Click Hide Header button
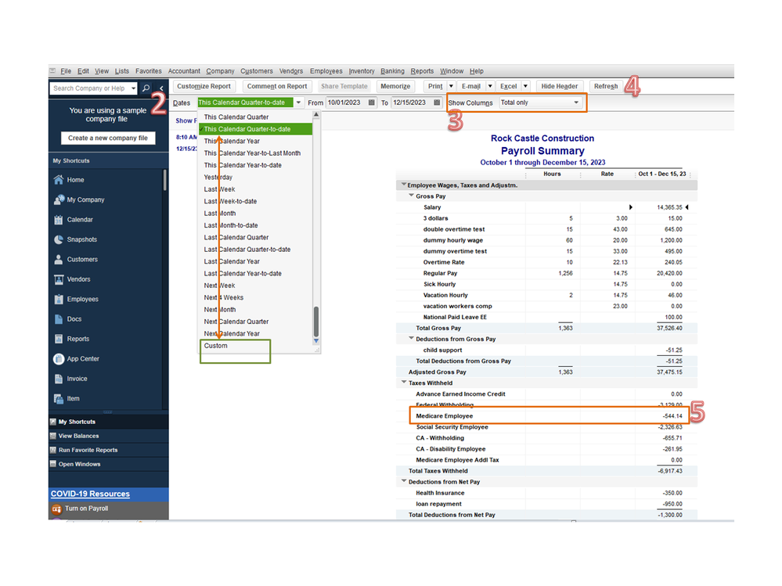Image resolution: width=782 pixels, height=586 pixels. coord(559,86)
